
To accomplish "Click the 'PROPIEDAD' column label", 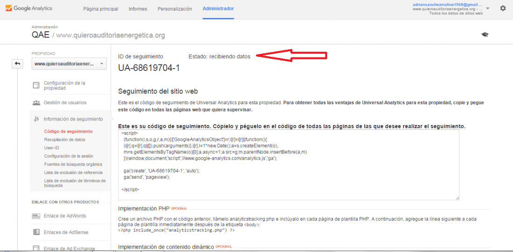I will tap(43, 53).
